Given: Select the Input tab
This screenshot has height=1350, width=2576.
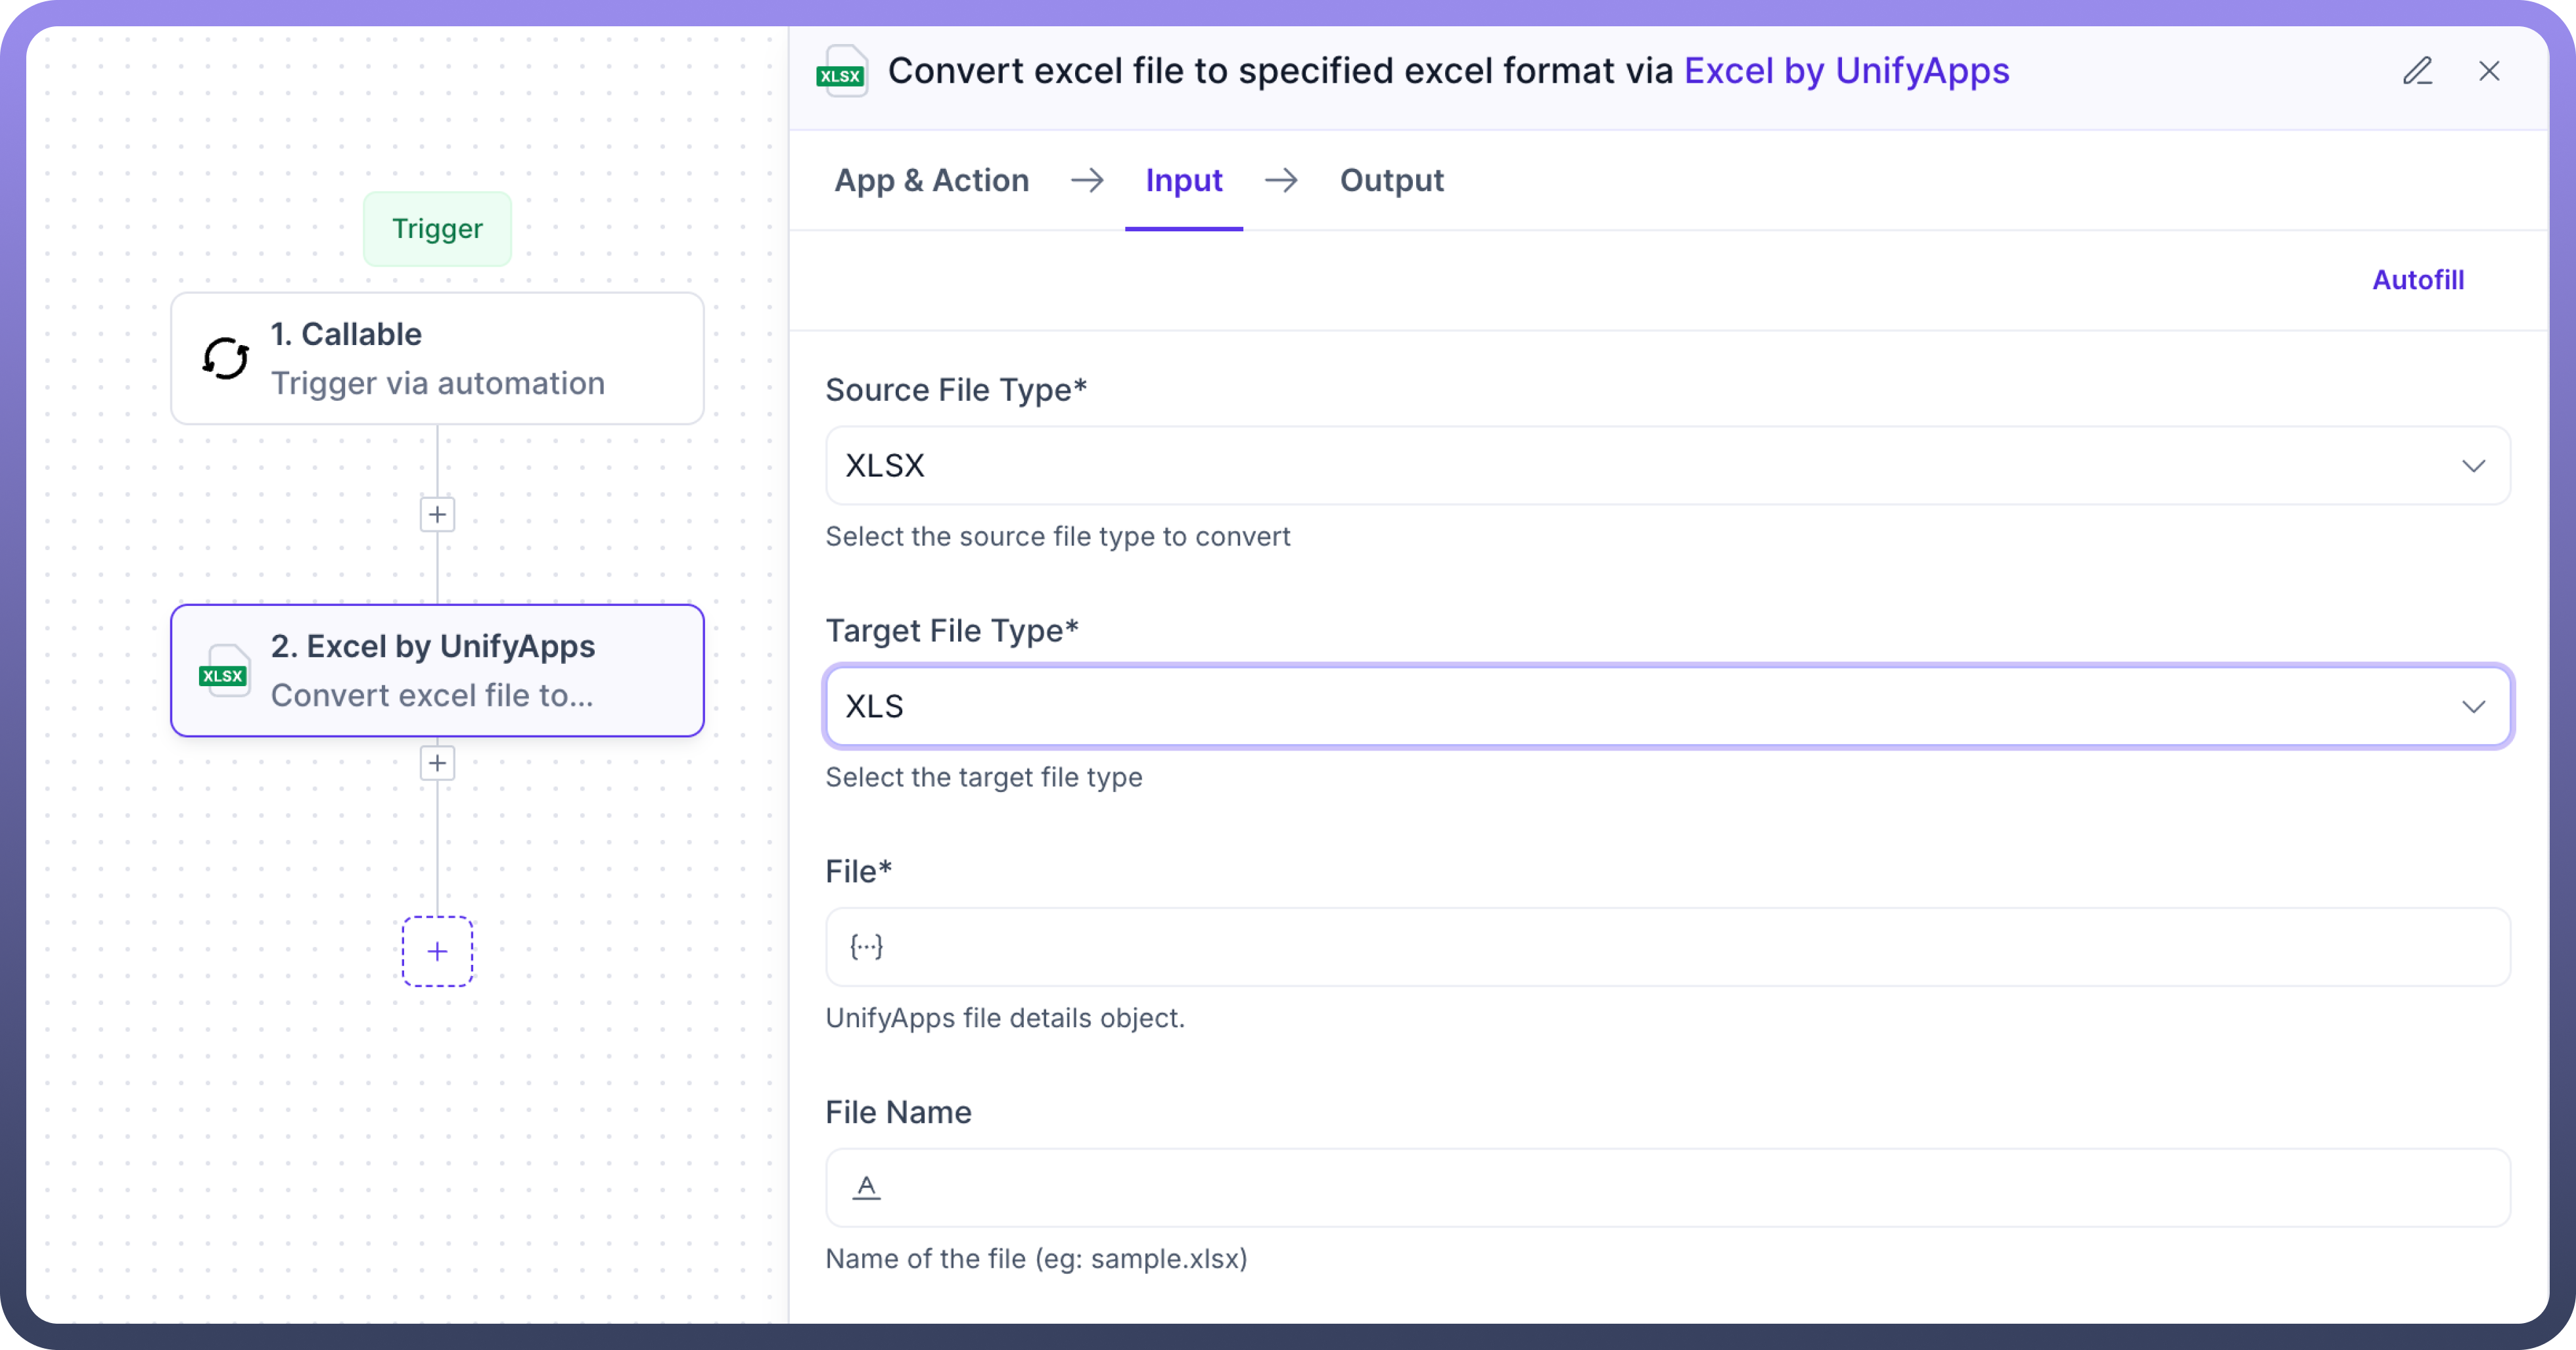Looking at the screenshot, I should click(1183, 180).
